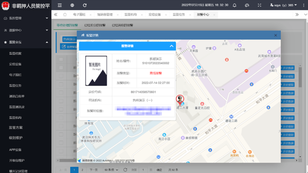This screenshot has height=173, width=308.
Task: Click the marked offender avatar marker on map
Action: [x=180, y=99]
